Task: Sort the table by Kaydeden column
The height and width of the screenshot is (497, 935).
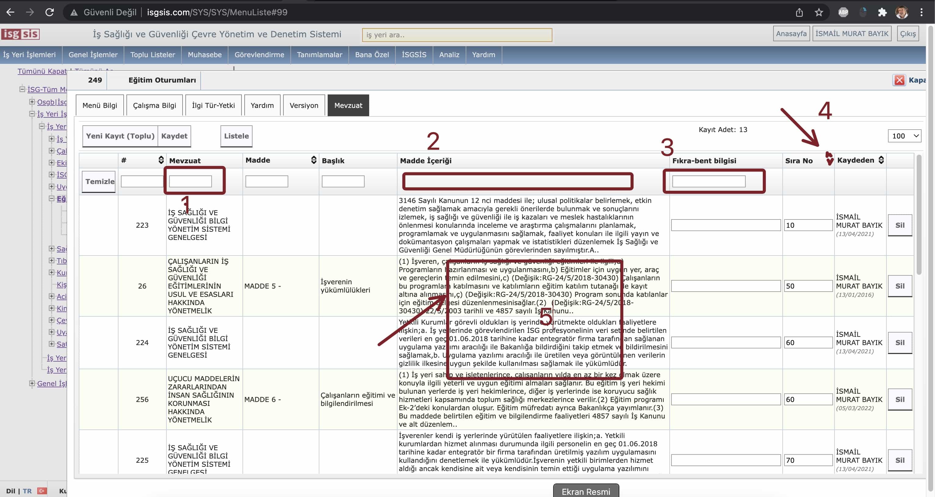Action: coord(881,160)
